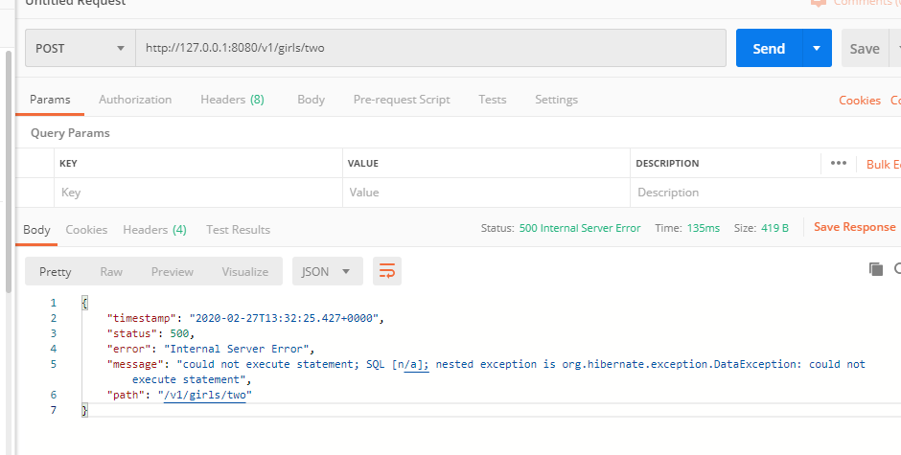
Task: Select the Pretty view mode
Action: tap(56, 271)
